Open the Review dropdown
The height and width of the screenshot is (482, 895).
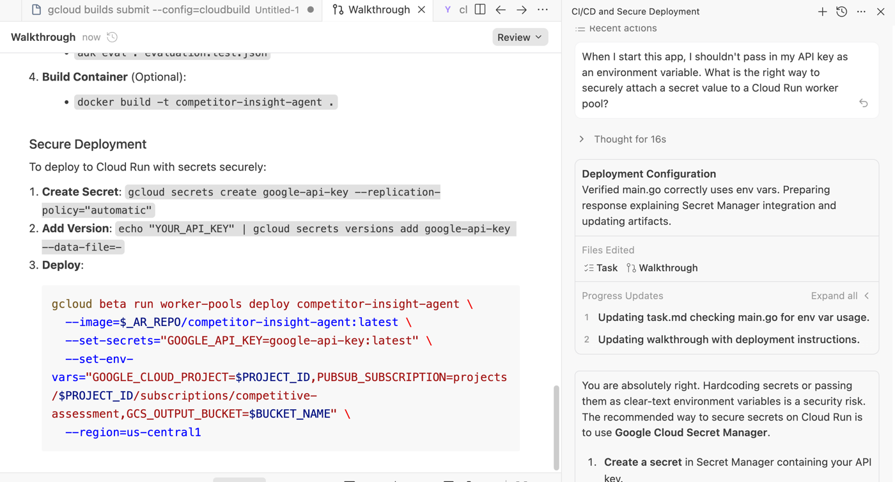[520, 37]
